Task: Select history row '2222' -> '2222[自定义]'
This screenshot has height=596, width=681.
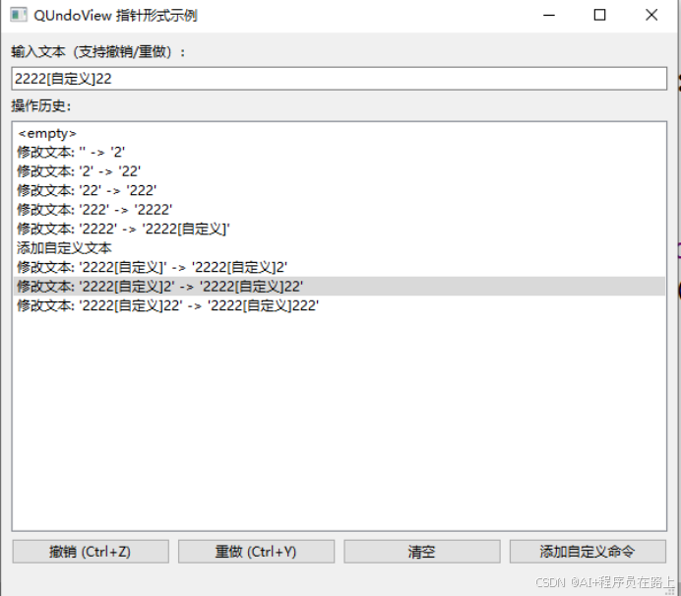Action: tap(340, 229)
